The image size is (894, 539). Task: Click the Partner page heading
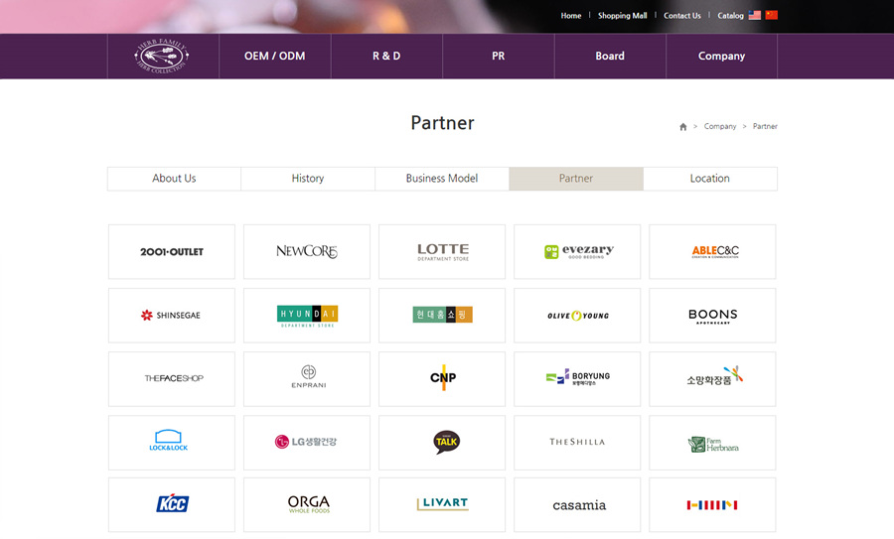tap(442, 122)
